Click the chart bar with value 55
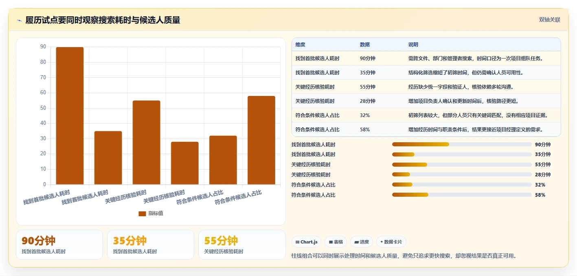This screenshot has width=577, height=276. click(147, 143)
